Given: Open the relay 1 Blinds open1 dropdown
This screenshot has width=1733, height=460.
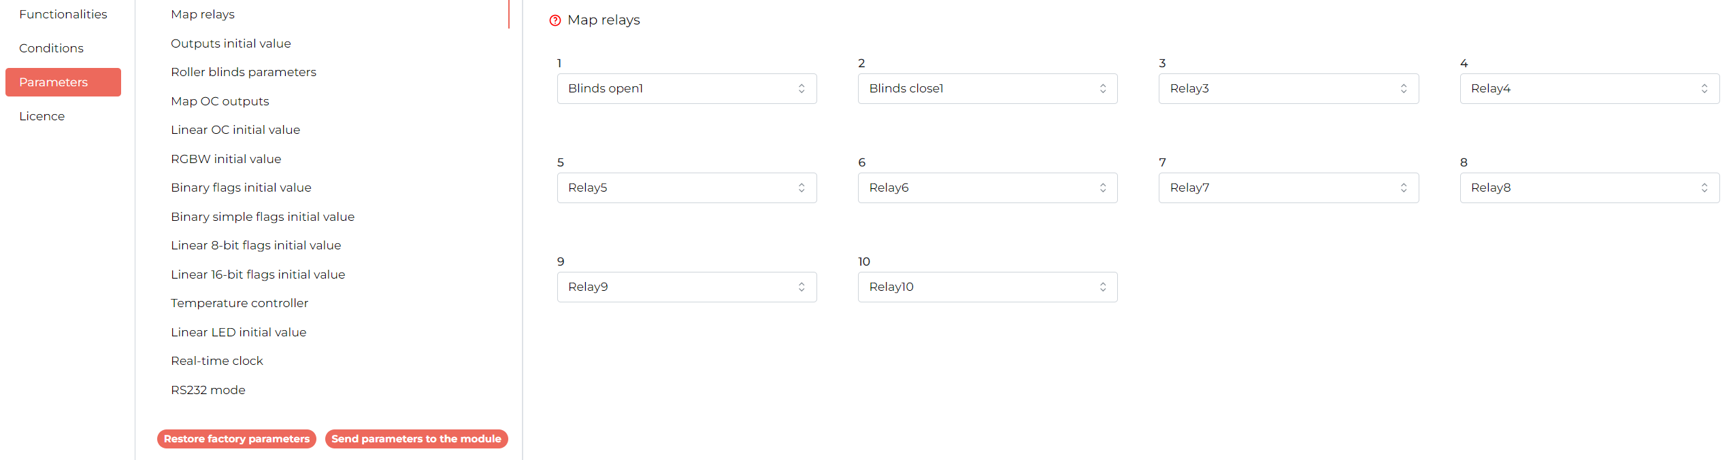Looking at the screenshot, I should (x=687, y=88).
